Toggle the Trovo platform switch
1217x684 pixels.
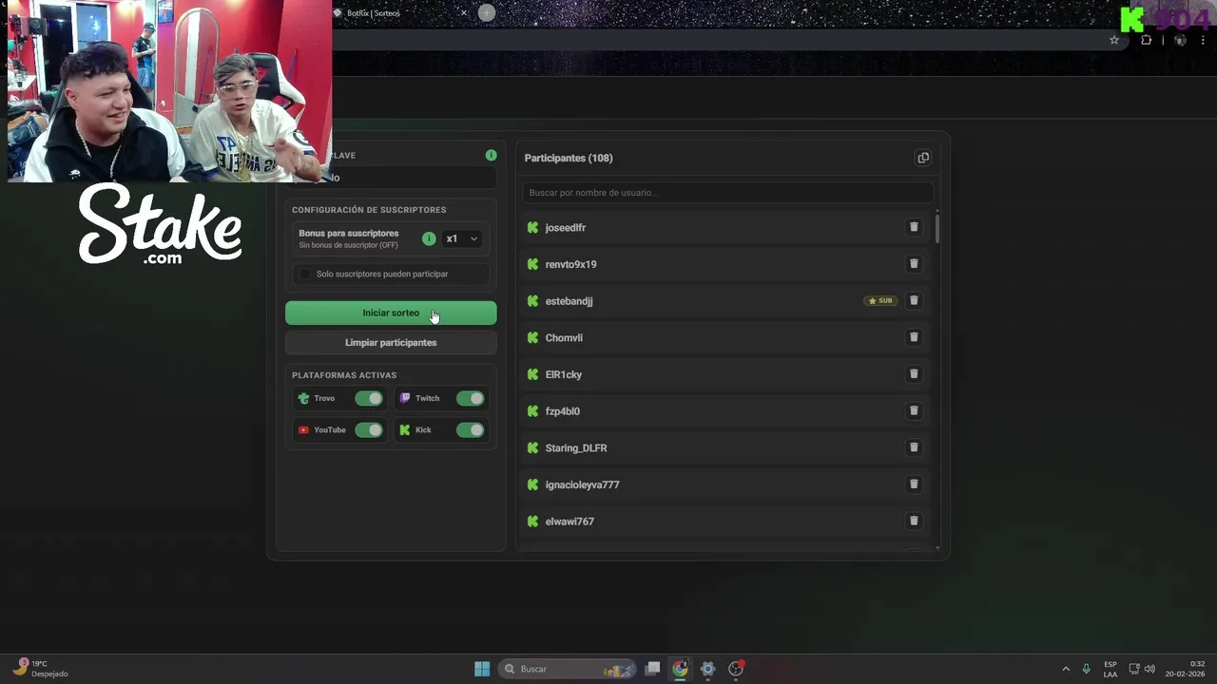coord(369,399)
